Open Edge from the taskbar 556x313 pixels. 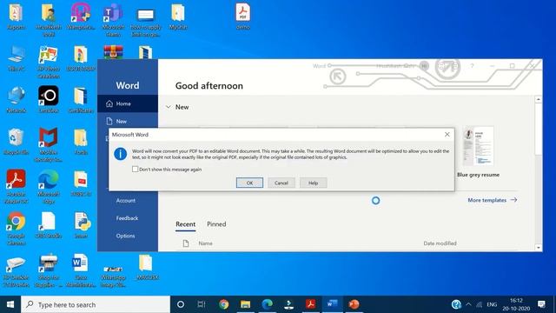click(267, 304)
